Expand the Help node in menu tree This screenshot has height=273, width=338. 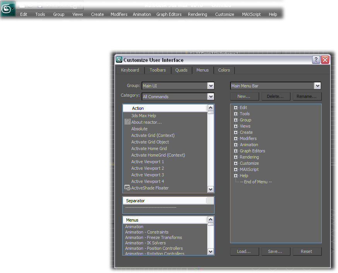236,176
